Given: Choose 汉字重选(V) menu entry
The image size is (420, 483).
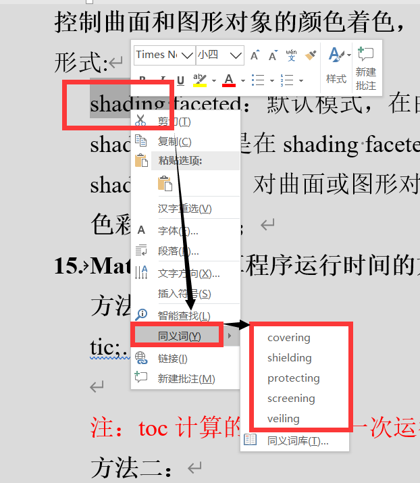Looking at the screenshot, I should point(185,209).
